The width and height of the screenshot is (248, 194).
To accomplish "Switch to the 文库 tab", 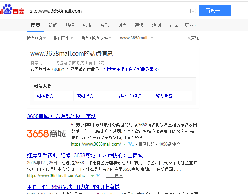I will click(174, 25).
